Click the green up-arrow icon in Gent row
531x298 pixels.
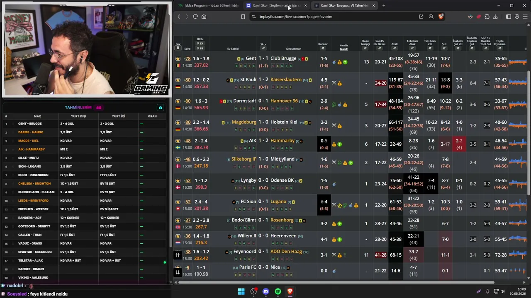(x=345, y=62)
